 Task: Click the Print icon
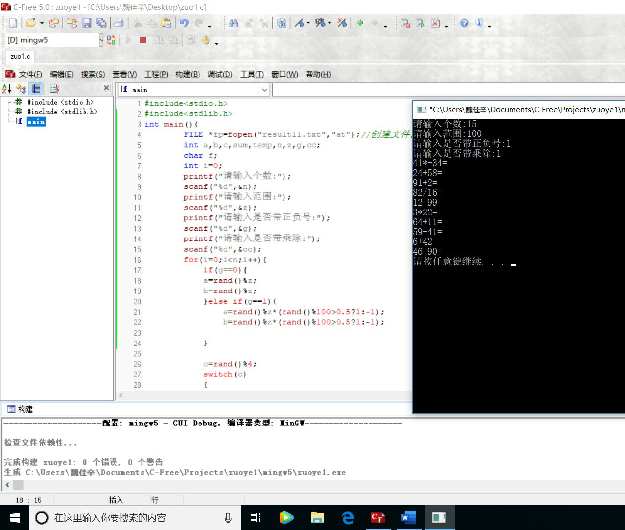[x=119, y=23]
